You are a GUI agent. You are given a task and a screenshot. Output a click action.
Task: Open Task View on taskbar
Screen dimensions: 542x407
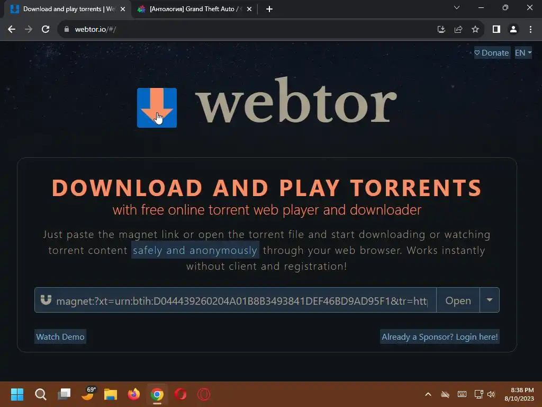click(x=64, y=394)
